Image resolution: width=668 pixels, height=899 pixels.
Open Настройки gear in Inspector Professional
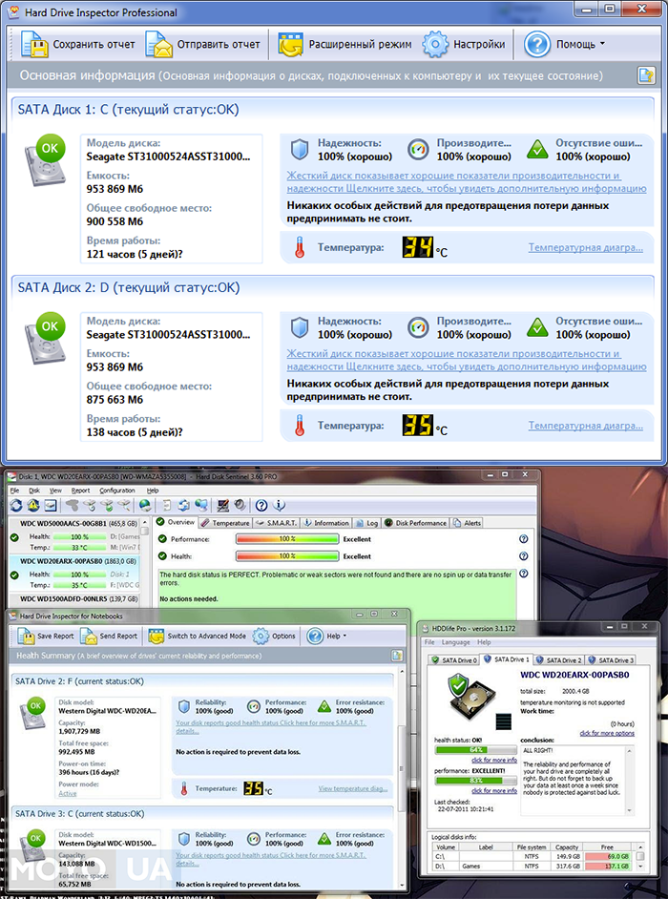[x=464, y=44]
